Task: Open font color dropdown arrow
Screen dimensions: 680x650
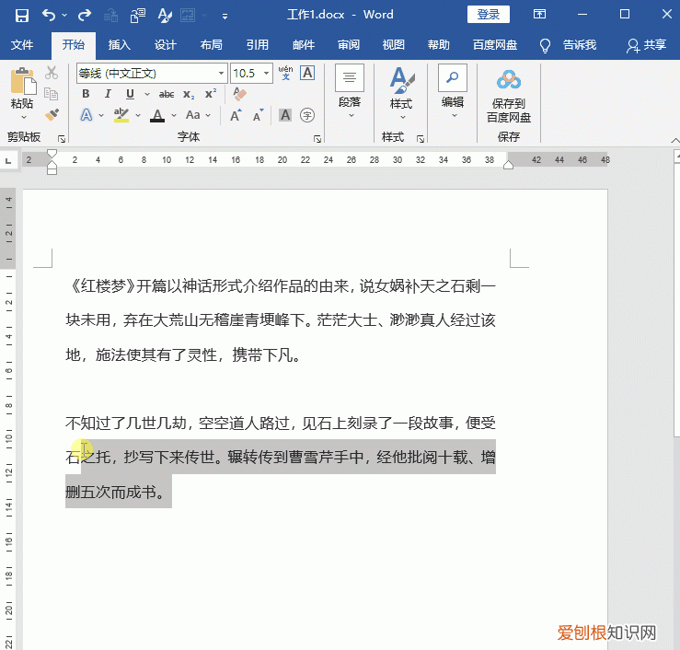Action: point(174,115)
